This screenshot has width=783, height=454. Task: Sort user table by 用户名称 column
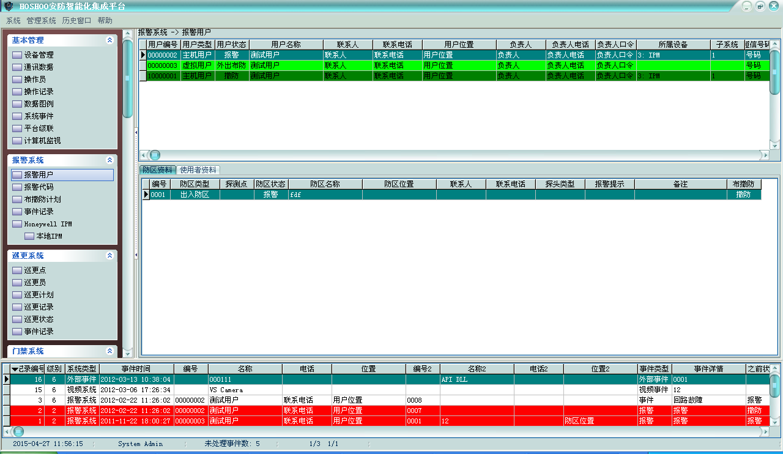click(x=286, y=45)
